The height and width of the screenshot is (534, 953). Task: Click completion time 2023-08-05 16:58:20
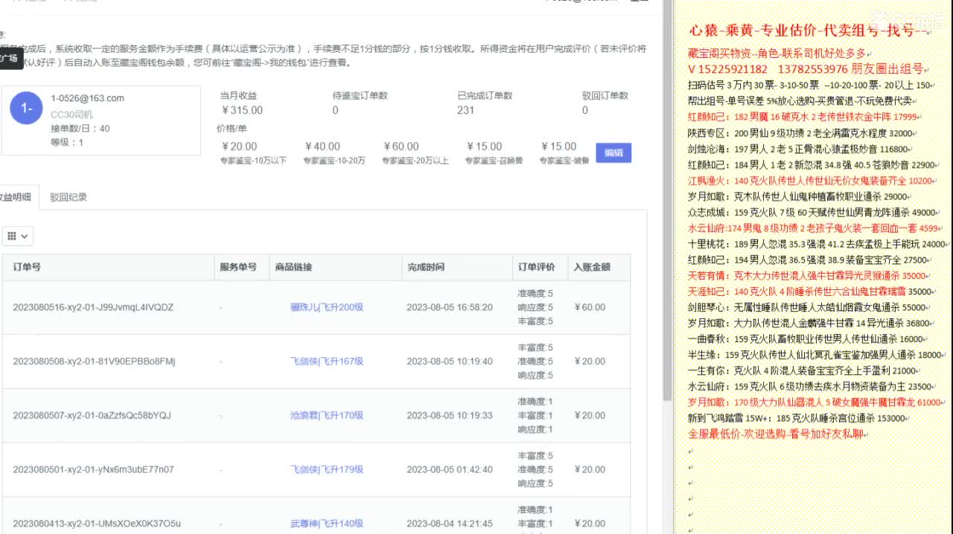(x=450, y=307)
